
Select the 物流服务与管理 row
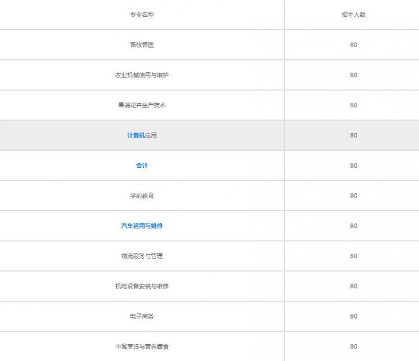click(x=142, y=256)
